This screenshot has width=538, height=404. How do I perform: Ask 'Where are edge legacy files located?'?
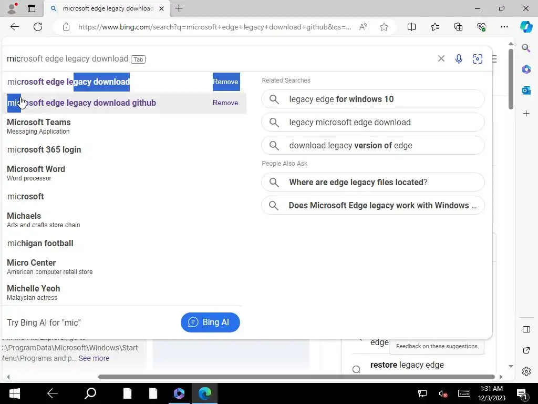tap(373, 182)
